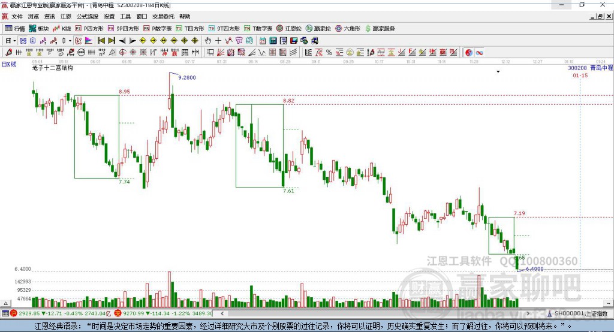The width and height of the screenshot is (614, 332).
Task: Select the hand pan tool
Action: [208, 41]
